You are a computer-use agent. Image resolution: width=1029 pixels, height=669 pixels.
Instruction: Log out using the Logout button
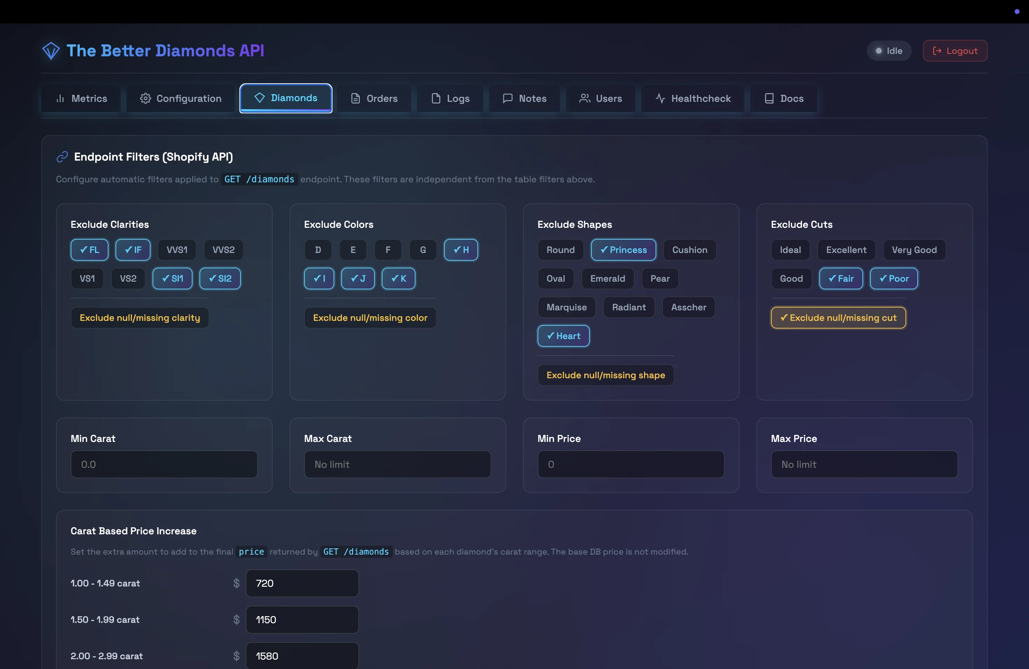click(x=955, y=51)
